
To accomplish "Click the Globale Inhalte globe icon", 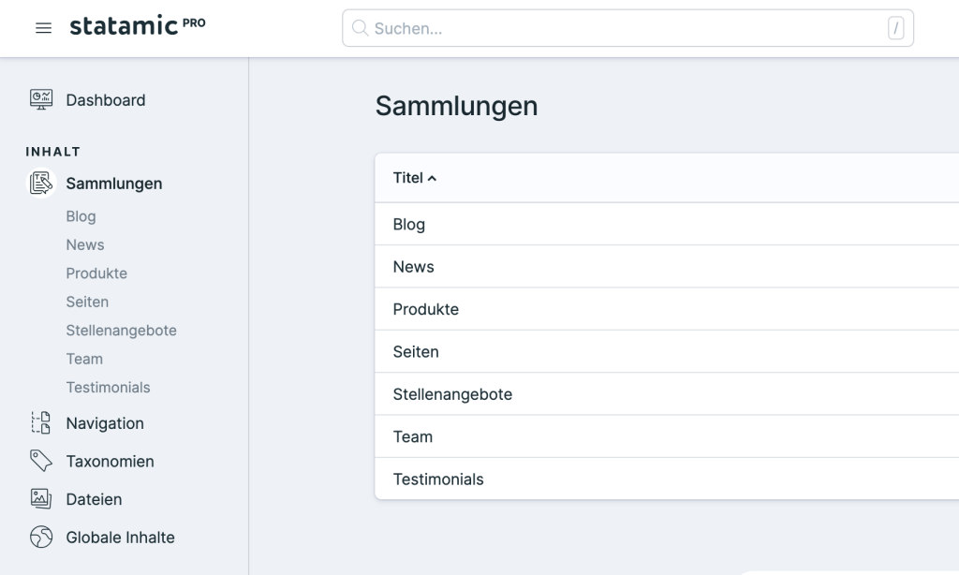I will coord(41,538).
